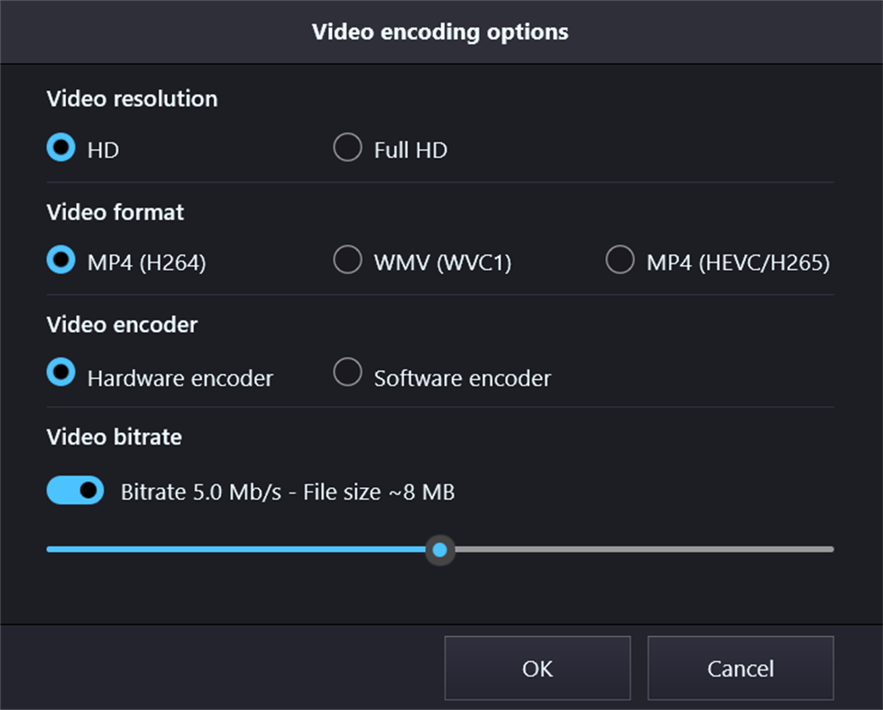
Task: Click the Video encoder section heading
Action: (122, 326)
